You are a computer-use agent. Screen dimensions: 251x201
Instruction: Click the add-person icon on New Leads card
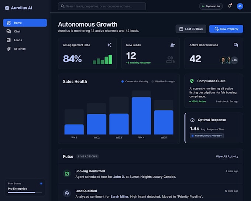[173, 45]
